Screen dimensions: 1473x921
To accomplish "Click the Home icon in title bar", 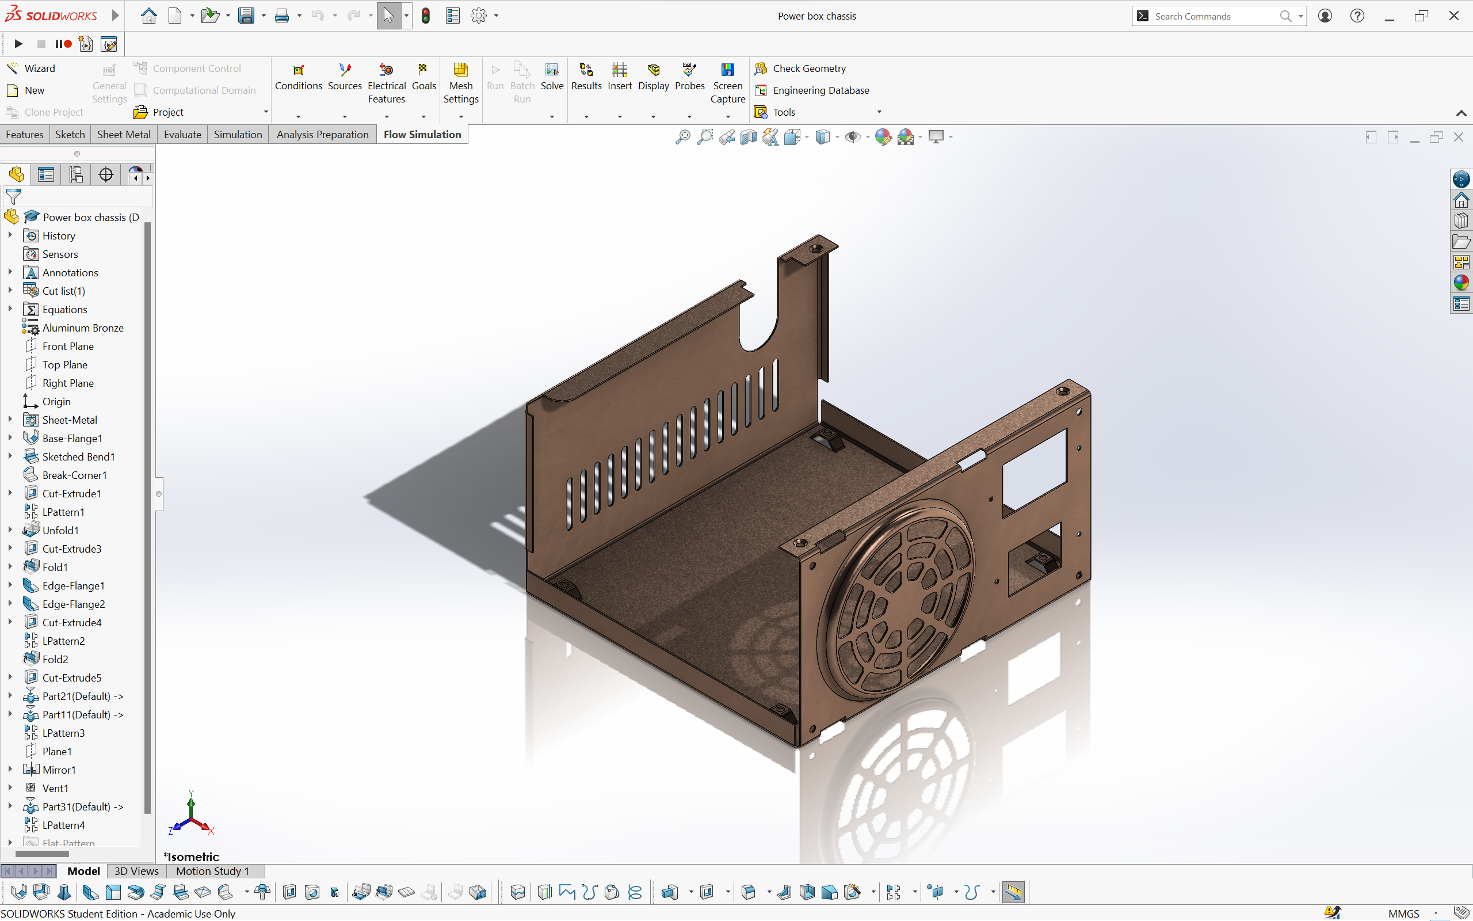I will pyautogui.click(x=148, y=16).
